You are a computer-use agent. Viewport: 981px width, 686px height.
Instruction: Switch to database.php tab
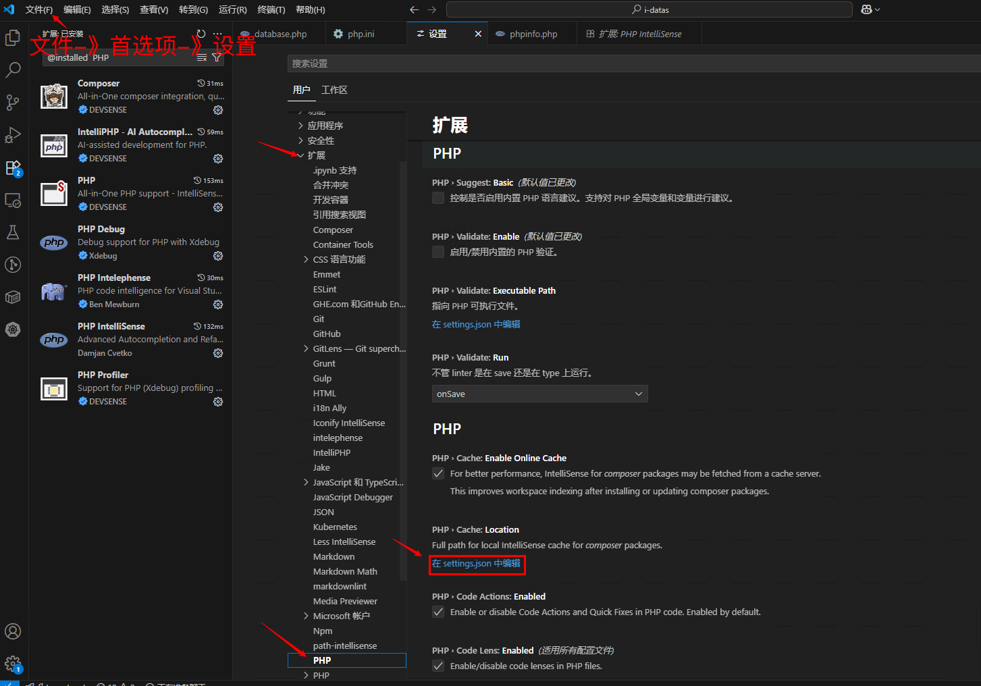pyautogui.click(x=280, y=34)
